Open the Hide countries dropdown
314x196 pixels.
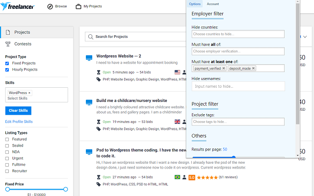[238, 34]
